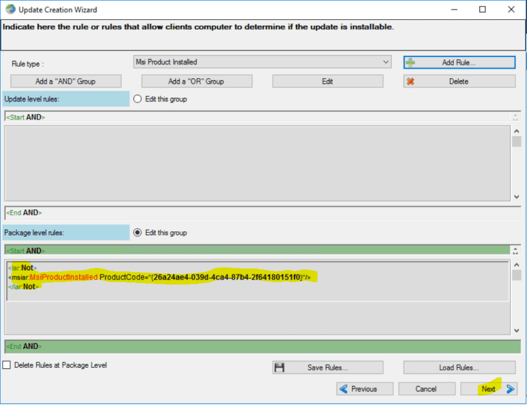
Task: Click the blue arrow icon beside Next
Action: tap(510, 389)
